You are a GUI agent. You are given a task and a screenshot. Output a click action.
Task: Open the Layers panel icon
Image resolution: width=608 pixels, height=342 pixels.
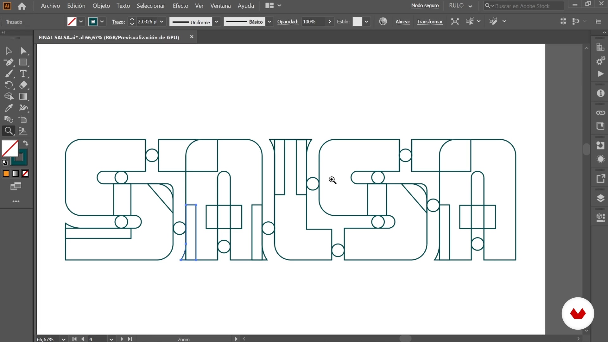pyautogui.click(x=600, y=199)
